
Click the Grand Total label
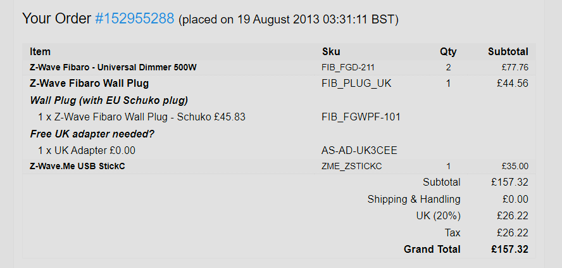[x=432, y=250]
